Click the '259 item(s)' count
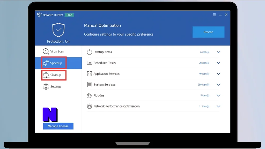Screen dimensions: 265x149 [x=204, y=85]
